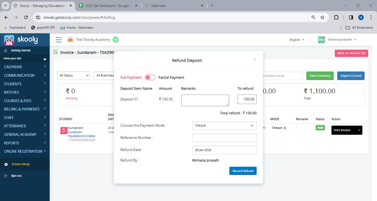377x201 pixels.
Task: Open the hamburger menu icon
Action: click(x=59, y=40)
